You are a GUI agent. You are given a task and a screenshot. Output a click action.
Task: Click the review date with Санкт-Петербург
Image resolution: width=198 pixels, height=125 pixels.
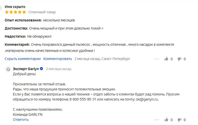click(102, 59)
